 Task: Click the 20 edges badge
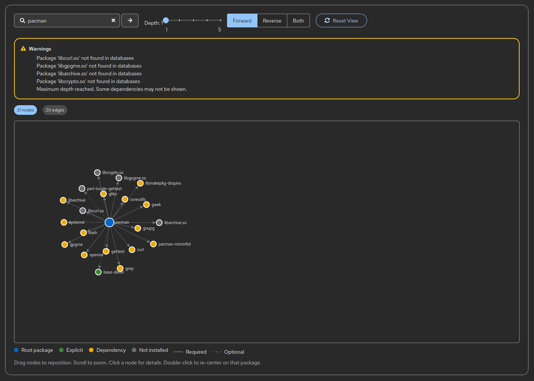pyautogui.click(x=55, y=110)
